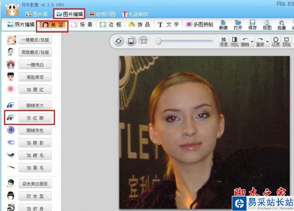Click the 抠图 cutout icon
The height and width of the screenshot is (211, 294).
[267, 25]
